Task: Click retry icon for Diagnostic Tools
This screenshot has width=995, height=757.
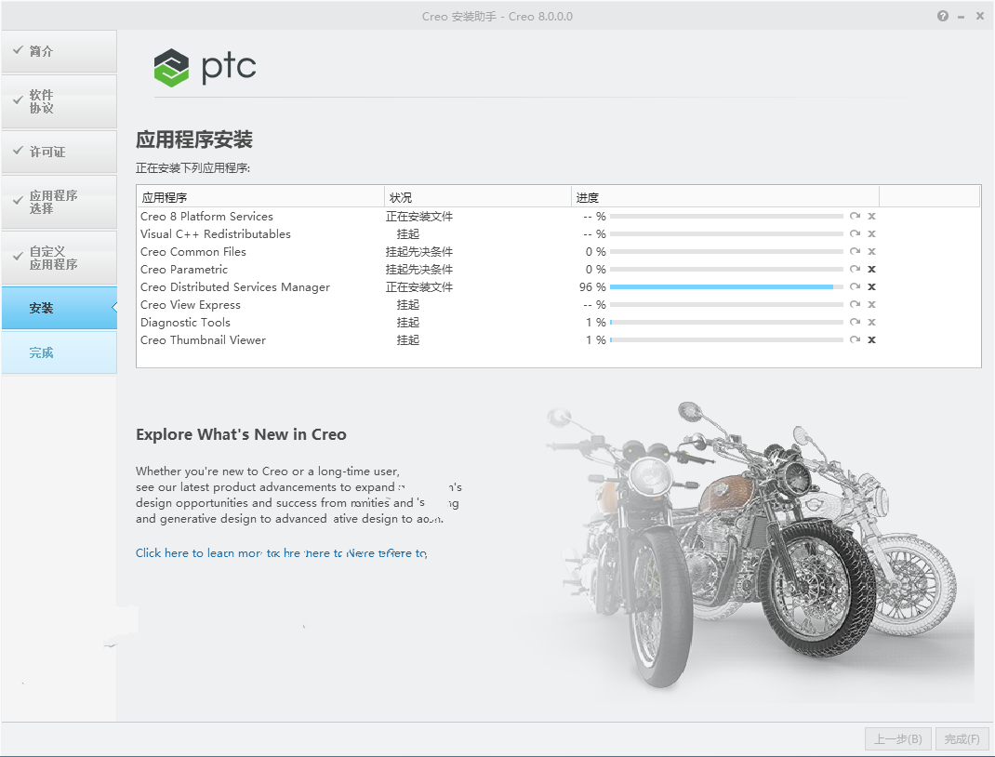Action: click(855, 323)
